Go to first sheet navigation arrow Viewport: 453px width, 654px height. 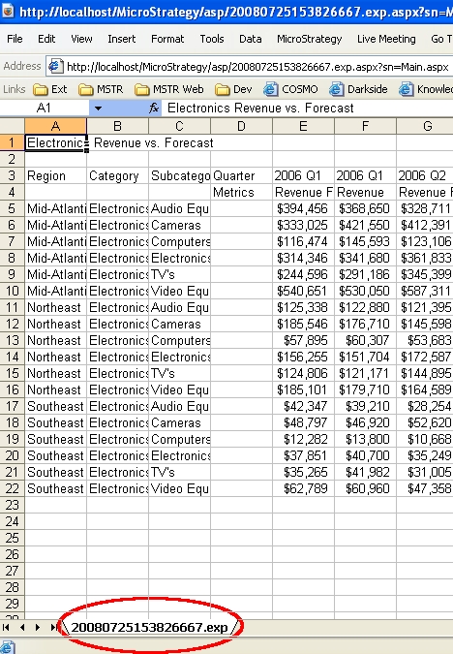click(x=6, y=627)
